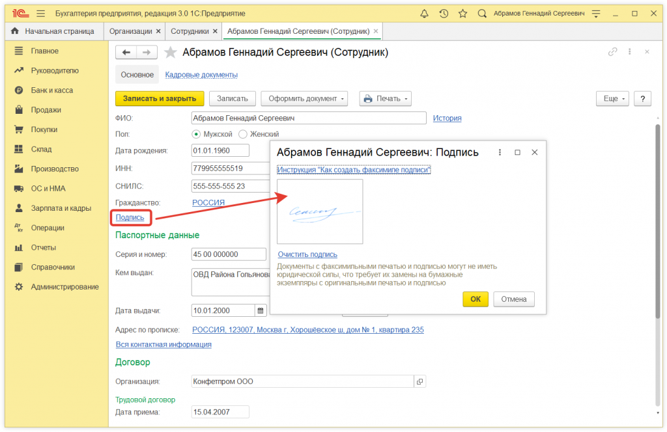This screenshot has height=432, width=667.
Task: Expand the Еще menu button
Action: (x=612, y=98)
